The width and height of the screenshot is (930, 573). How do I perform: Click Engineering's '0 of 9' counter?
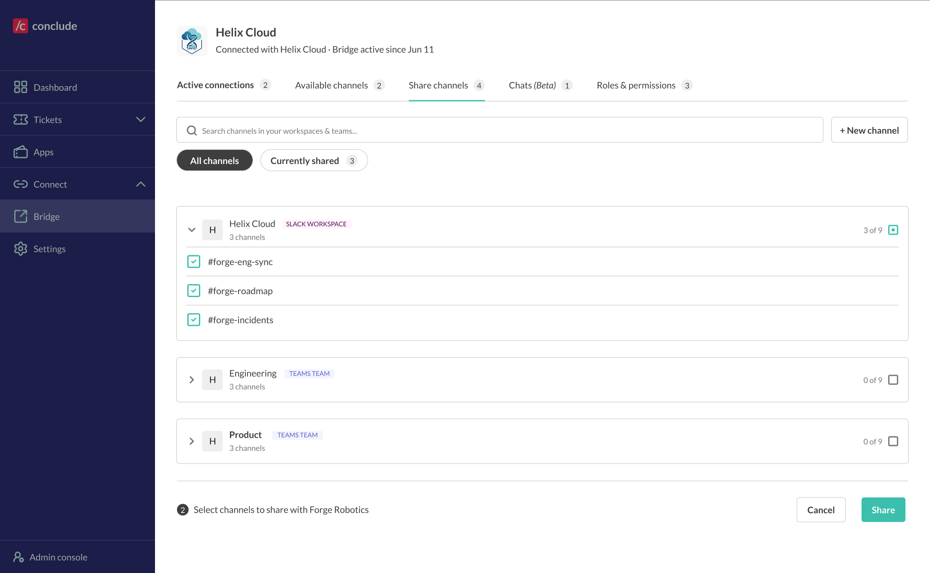pyautogui.click(x=873, y=380)
